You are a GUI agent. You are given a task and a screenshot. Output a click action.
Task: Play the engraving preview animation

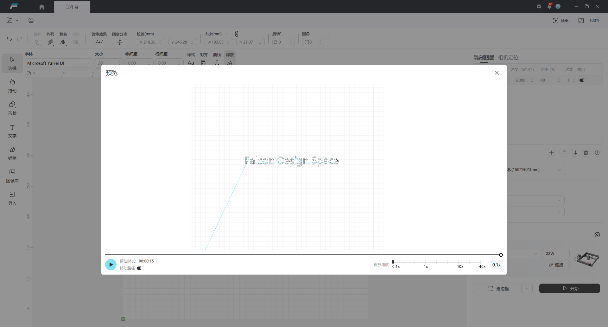pyautogui.click(x=111, y=265)
